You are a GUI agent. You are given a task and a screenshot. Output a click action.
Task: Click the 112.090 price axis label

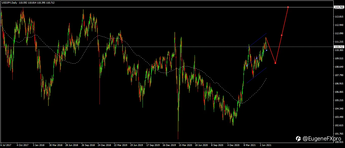339,33
